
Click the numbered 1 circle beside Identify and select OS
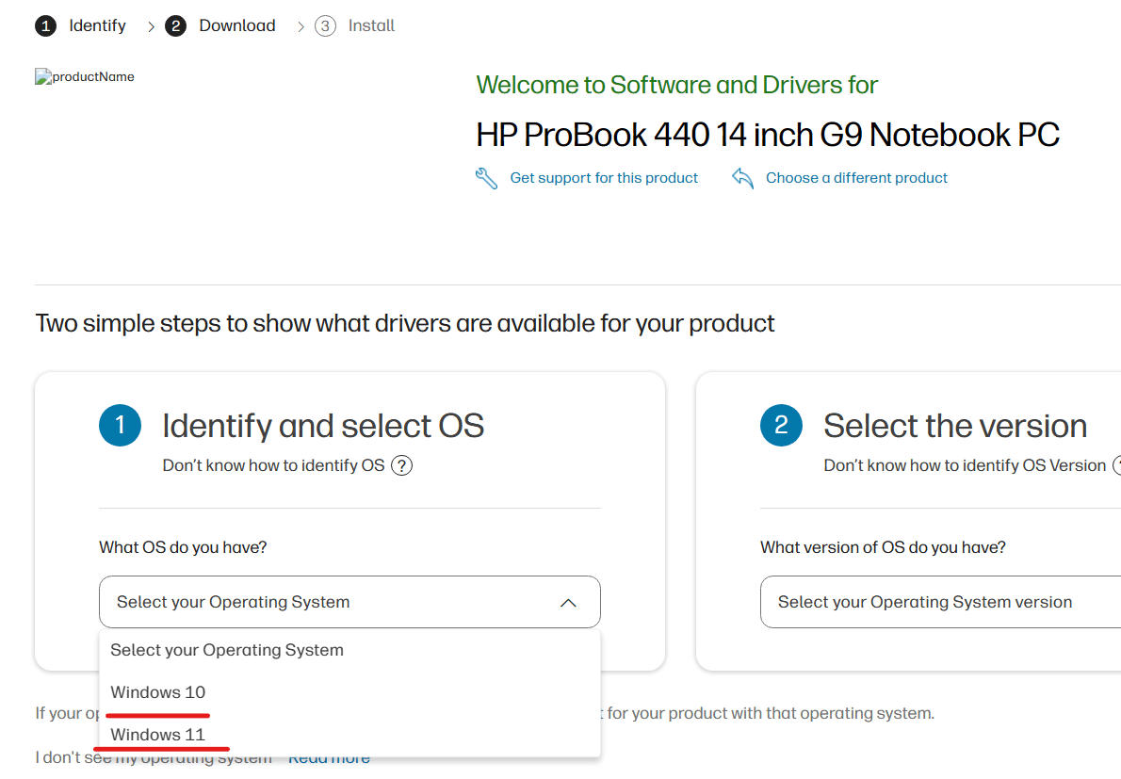121,425
